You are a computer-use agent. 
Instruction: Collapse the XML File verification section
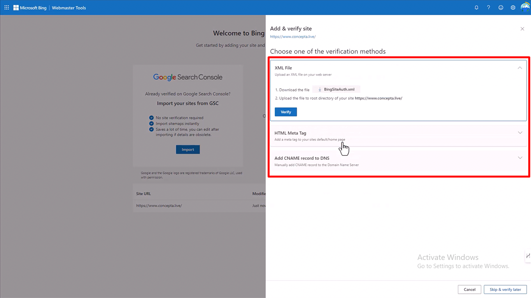pyautogui.click(x=520, y=68)
